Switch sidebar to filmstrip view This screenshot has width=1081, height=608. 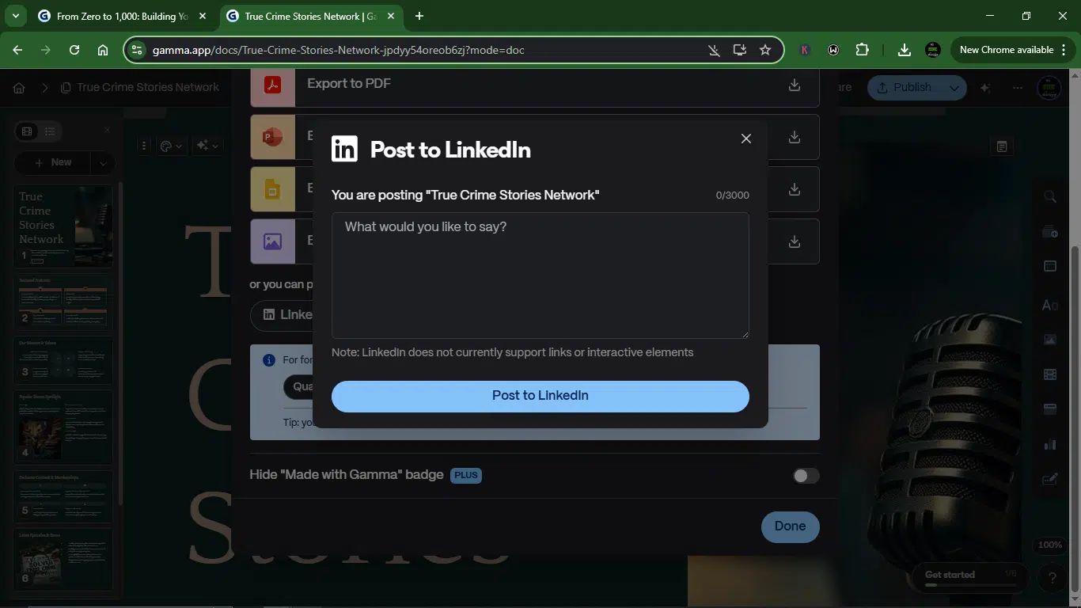click(27, 131)
